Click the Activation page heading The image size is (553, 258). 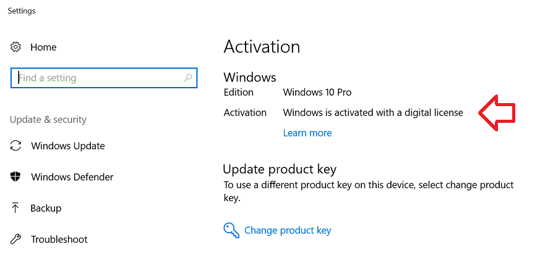(262, 47)
